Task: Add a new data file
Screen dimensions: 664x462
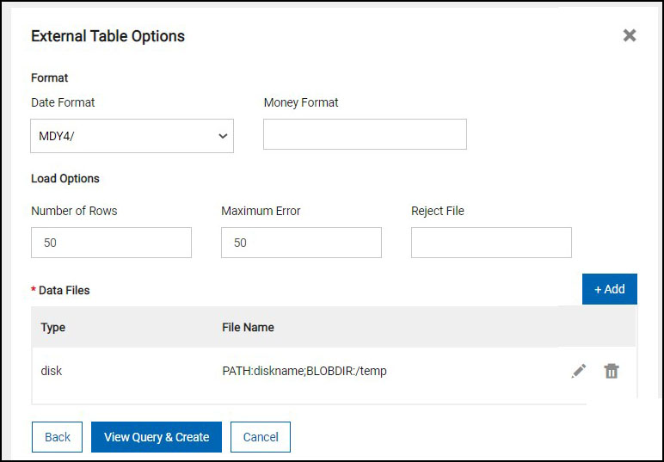Action: [x=609, y=289]
